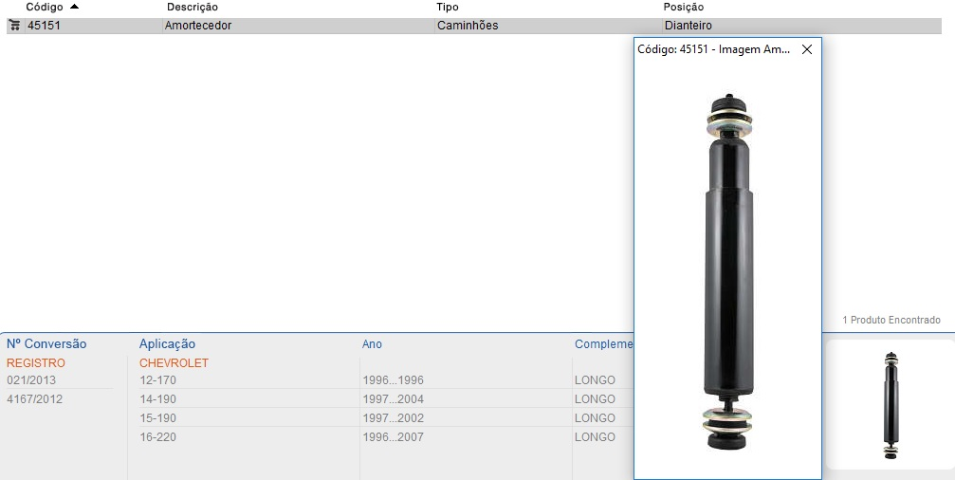Sort by the Descrição column header
955x480 pixels.
(x=192, y=7)
